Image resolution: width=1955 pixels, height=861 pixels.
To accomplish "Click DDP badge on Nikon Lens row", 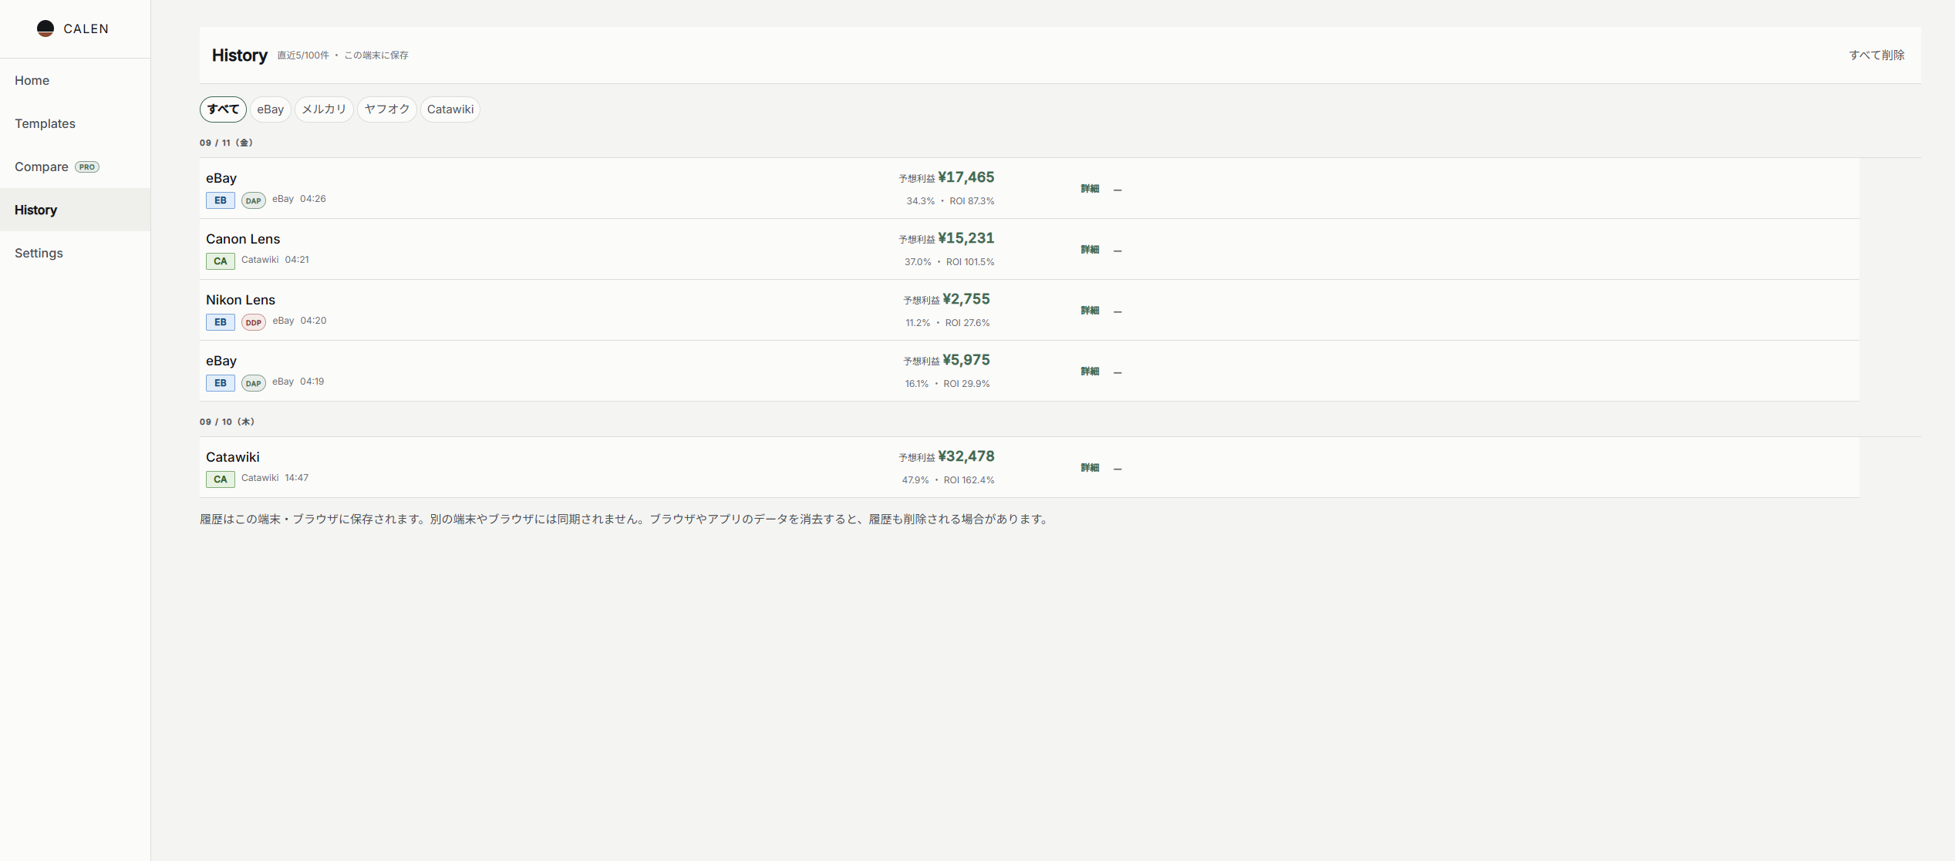I will pos(254,322).
